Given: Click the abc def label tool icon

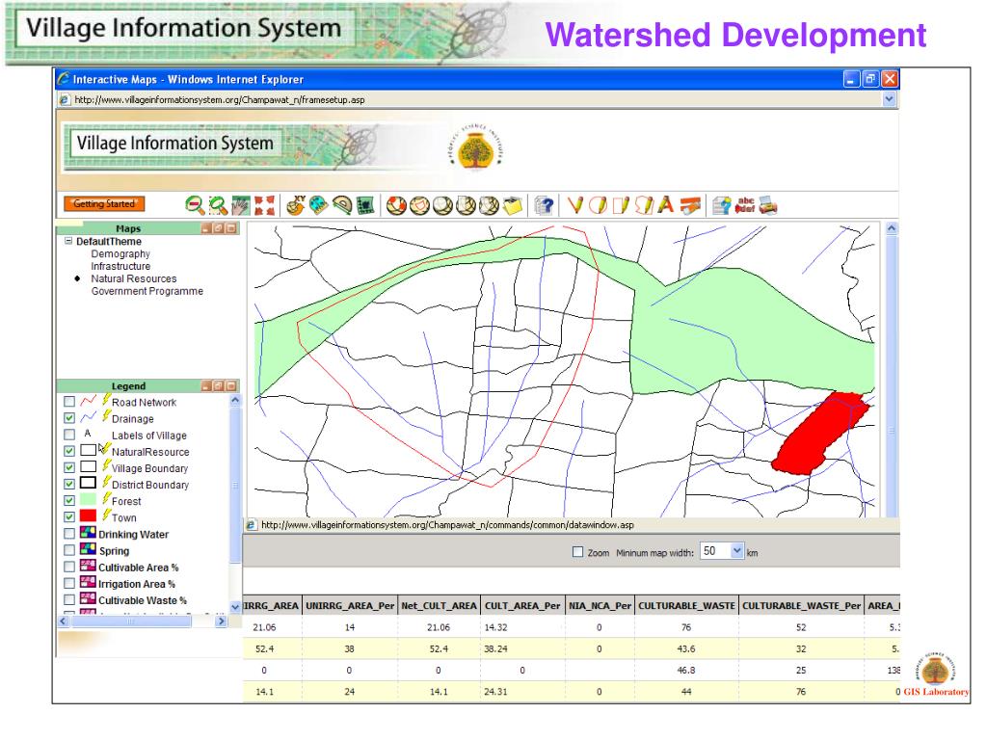Looking at the screenshot, I should click(x=745, y=205).
